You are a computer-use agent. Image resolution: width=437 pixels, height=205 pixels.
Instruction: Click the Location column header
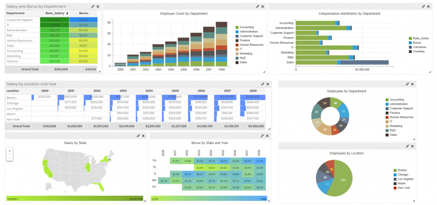(18, 91)
